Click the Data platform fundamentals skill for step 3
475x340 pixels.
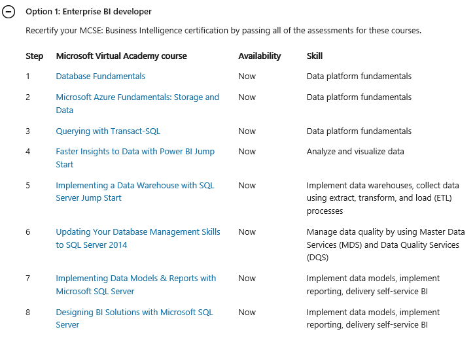(x=359, y=131)
